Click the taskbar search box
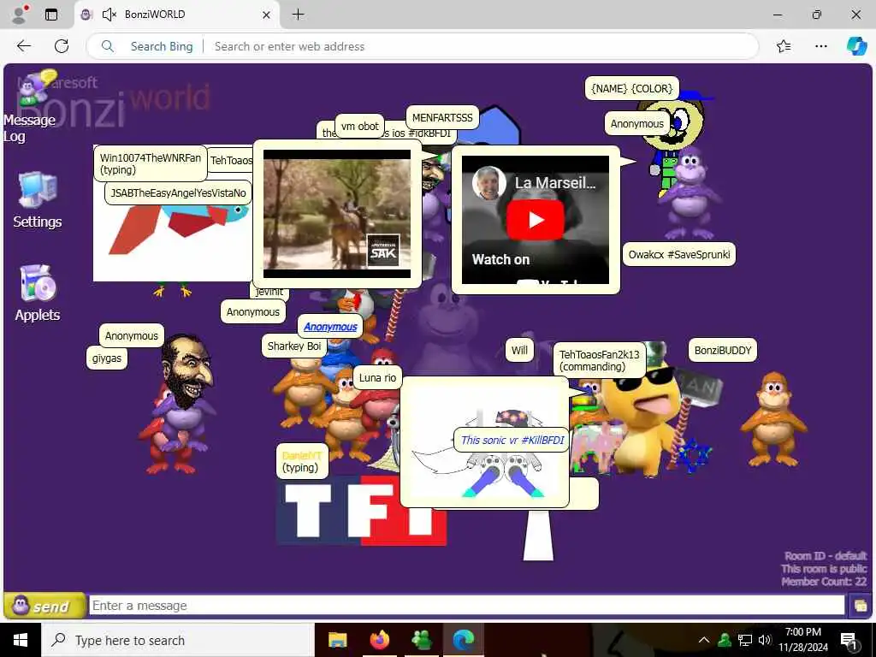Image resolution: width=876 pixels, height=657 pixels. coord(179,640)
